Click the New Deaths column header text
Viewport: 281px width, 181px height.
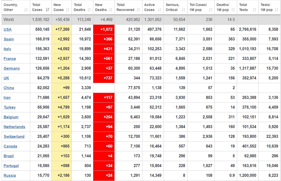pos(101,7)
